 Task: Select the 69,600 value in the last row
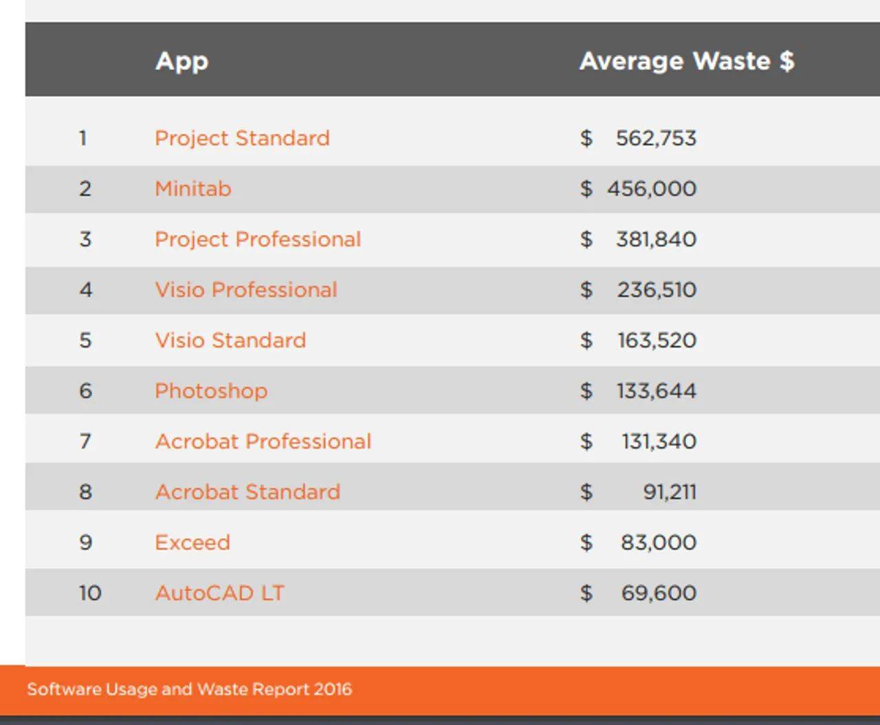[659, 593]
